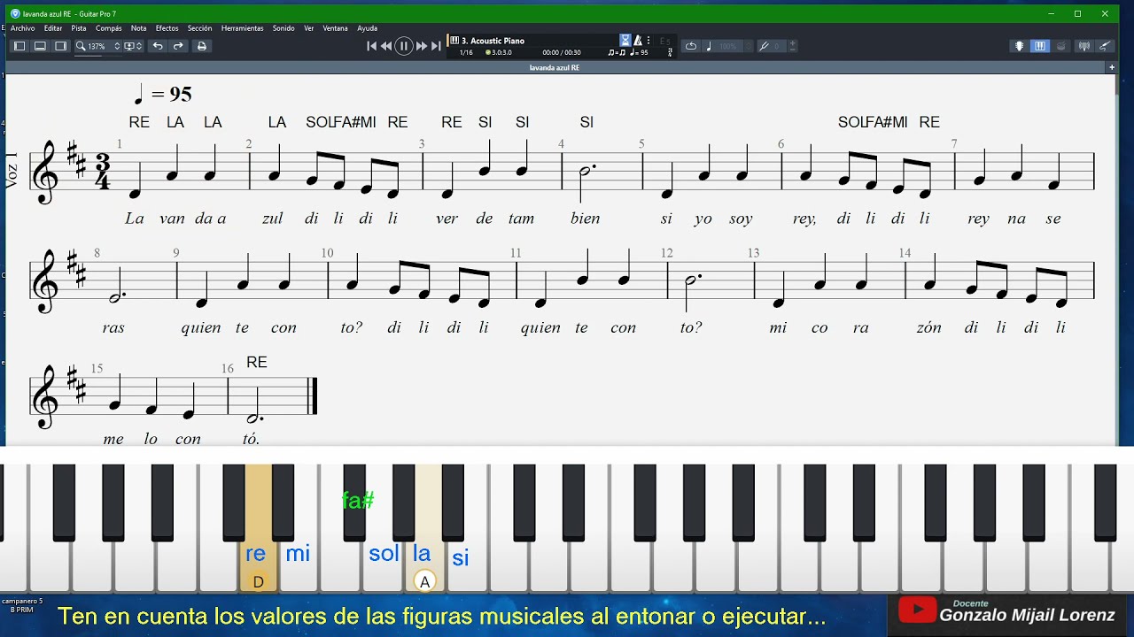Toggle the loop playback icon
This screenshot has width=1134, height=637.
click(691, 46)
